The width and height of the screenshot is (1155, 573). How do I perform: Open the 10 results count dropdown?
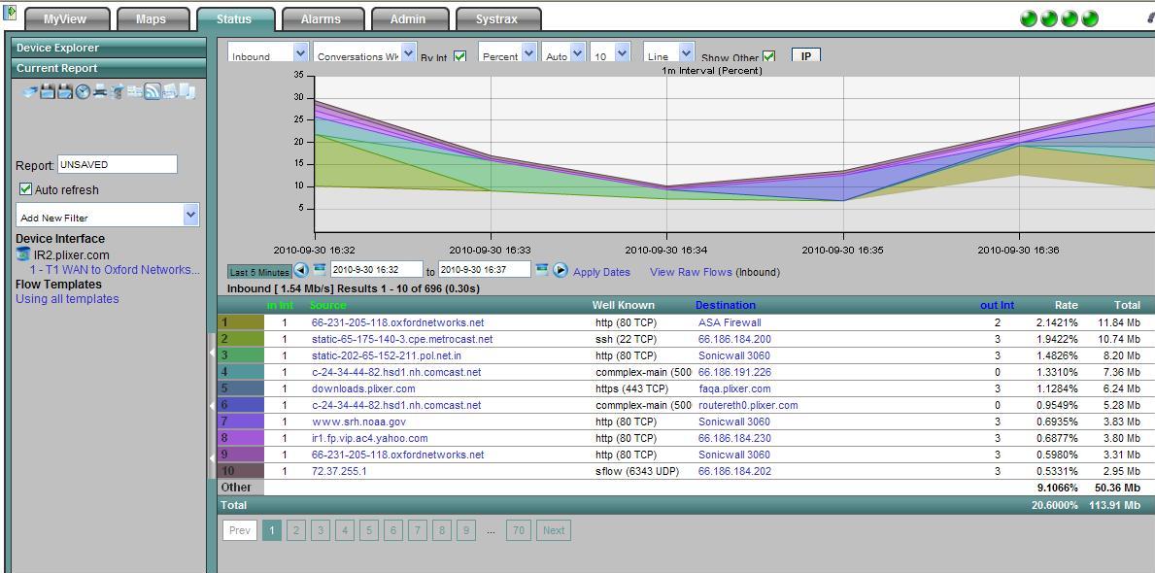coord(611,53)
